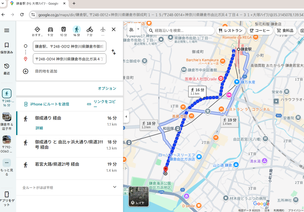Image resolution: width=304 pixels, height=212 pixels.
Task: Click 医療法人社団Craile marker
Action: 221,79
